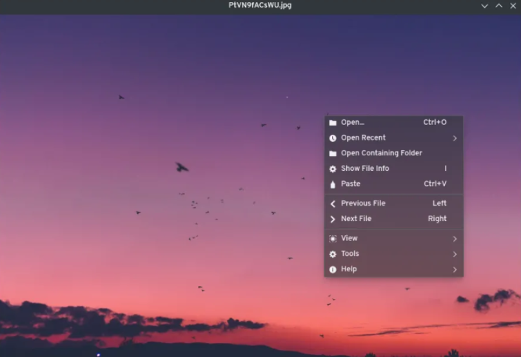Click the clock icon for Open Recent
The image size is (521, 357).
point(333,138)
